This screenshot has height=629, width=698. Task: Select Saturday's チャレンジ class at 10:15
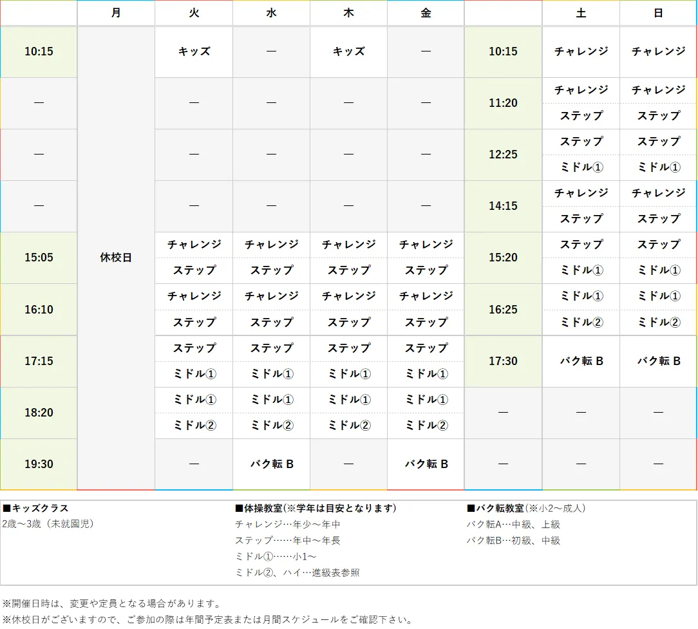580,52
